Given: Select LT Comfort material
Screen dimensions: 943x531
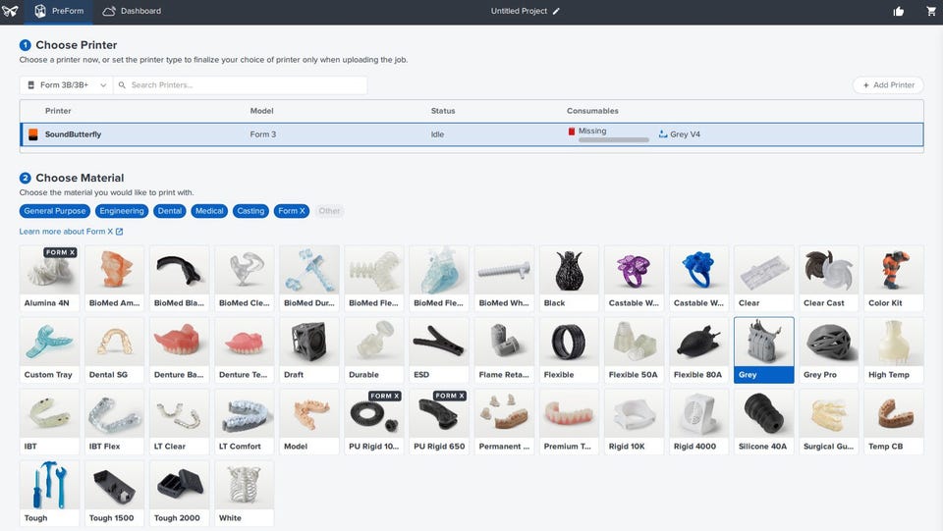Looking at the screenshot, I should pos(245,422).
